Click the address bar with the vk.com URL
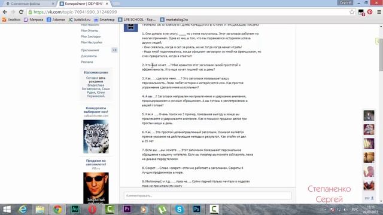Screen dimensions: 383x215 [188, 12]
